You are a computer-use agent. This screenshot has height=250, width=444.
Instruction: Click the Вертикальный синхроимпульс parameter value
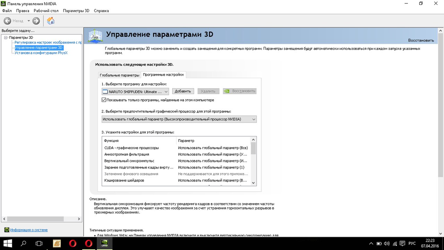[213, 161]
